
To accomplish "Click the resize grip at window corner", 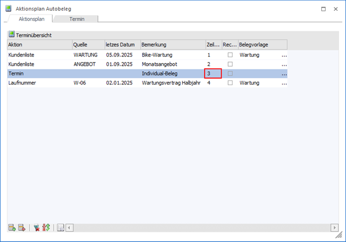I will click(338, 235).
